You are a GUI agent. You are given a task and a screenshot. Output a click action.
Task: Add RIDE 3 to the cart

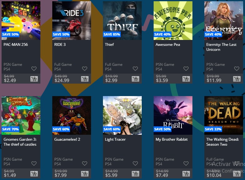coord(85,79)
